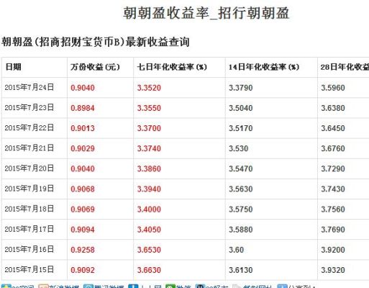The height and width of the screenshot is (288, 369).
Task: Click the red value 0.9013
Action: tap(83, 128)
